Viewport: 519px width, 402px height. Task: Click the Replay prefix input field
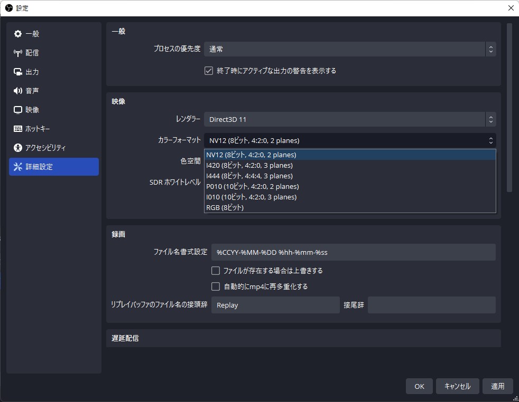[x=275, y=305]
